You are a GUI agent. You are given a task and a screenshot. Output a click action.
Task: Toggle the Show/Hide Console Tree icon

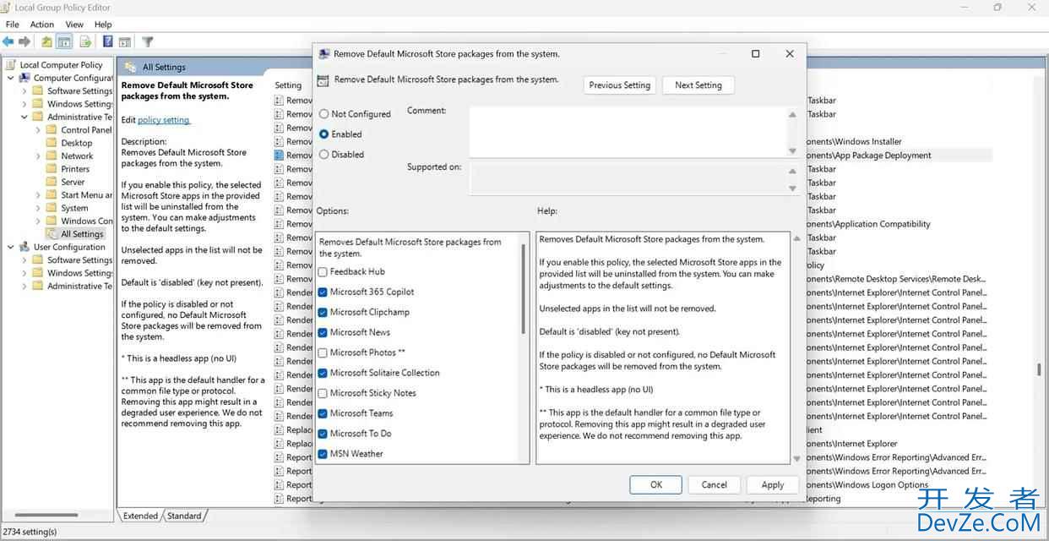[x=64, y=41]
